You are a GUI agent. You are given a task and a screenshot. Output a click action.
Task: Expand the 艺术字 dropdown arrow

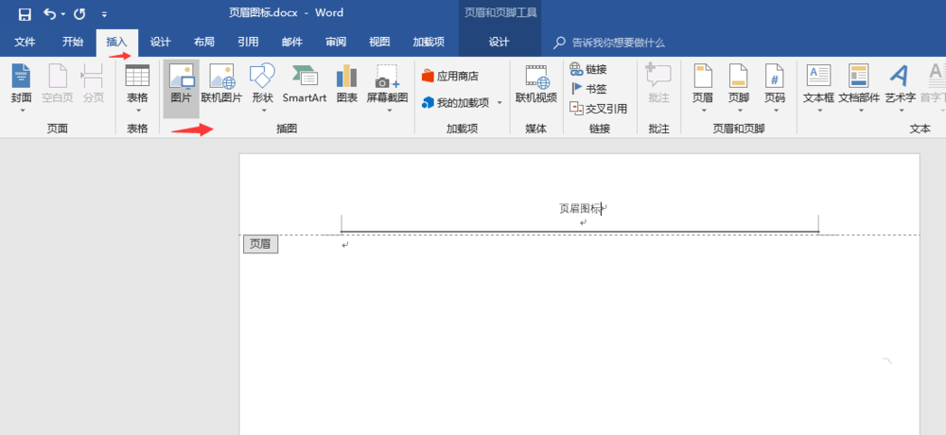point(902,111)
